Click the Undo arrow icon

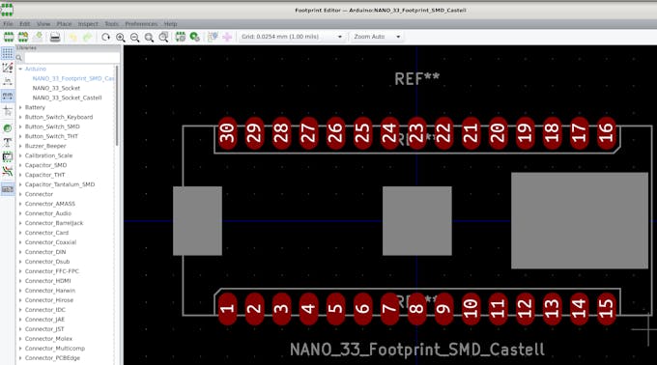coord(72,37)
